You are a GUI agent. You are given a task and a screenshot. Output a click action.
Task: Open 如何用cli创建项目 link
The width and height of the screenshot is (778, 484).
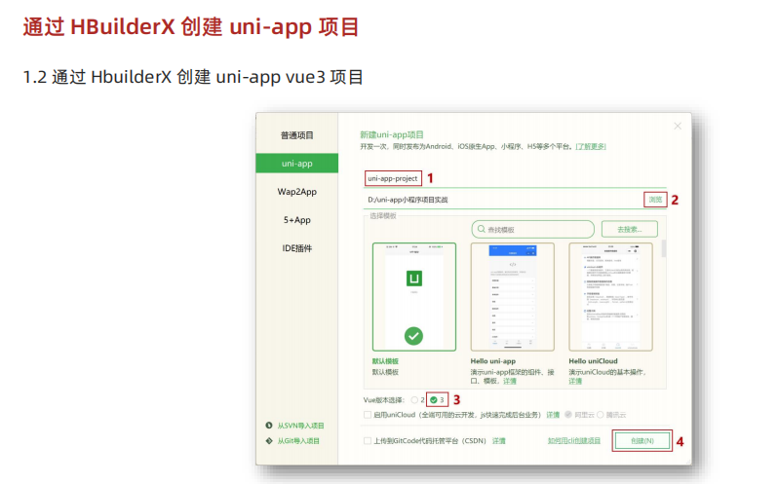[574, 440]
